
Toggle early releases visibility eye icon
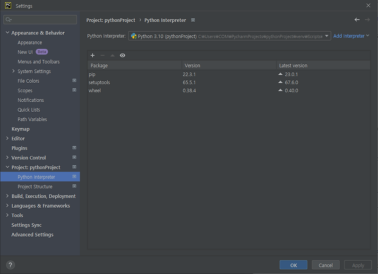tap(122, 55)
